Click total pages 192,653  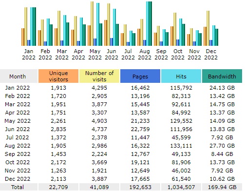click(140, 187)
